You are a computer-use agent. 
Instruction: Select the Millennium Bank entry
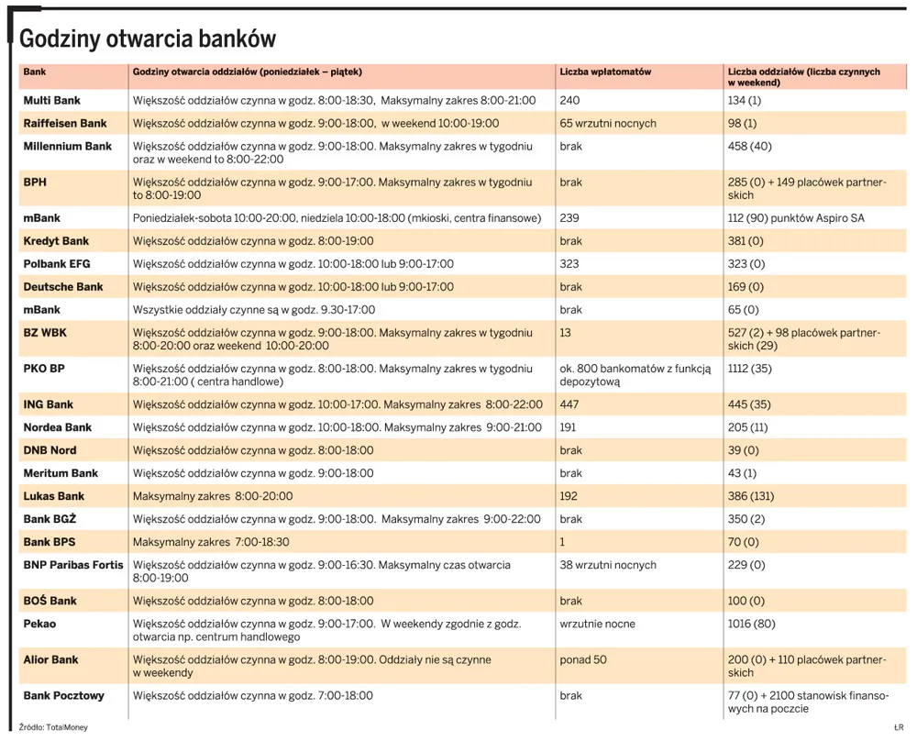coord(67,146)
